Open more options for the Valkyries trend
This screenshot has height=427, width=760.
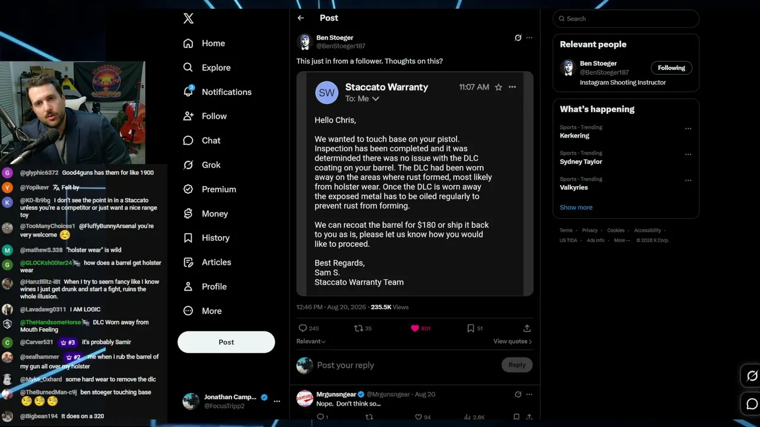point(688,180)
